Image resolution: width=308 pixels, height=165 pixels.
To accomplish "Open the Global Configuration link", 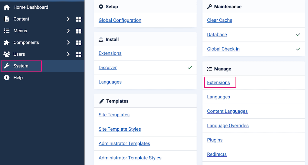I will click(x=120, y=20).
